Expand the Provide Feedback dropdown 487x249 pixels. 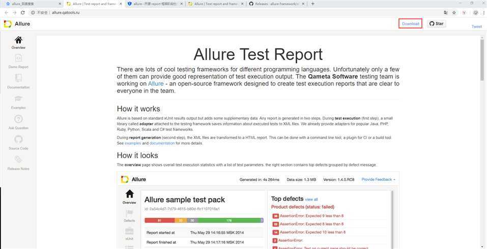[378, 179]
